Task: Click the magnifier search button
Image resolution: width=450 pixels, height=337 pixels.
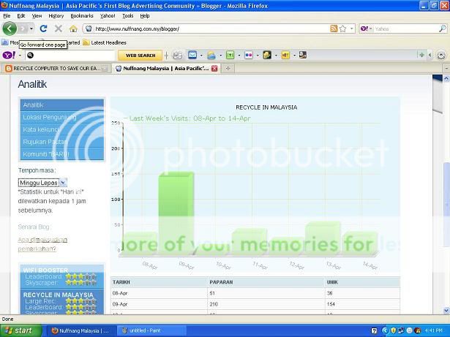Action: point(443,29)
